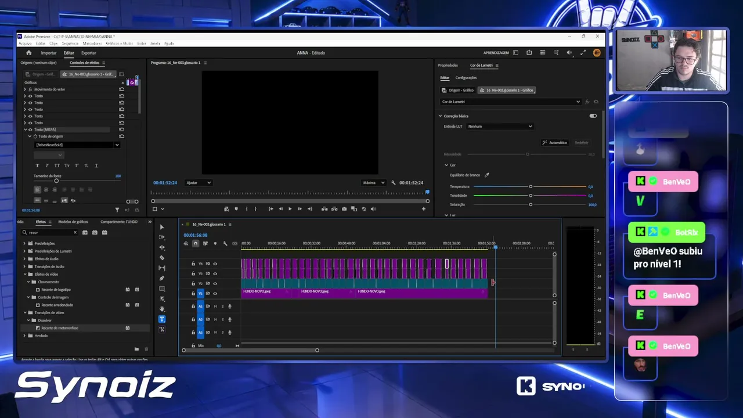743x418 pixels.
Task: Mute audio track A1
Action: coord(215,306)
